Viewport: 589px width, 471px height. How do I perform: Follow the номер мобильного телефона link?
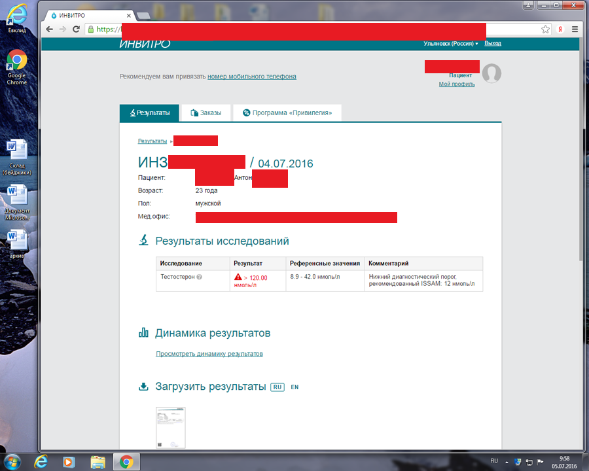point(252,77)
